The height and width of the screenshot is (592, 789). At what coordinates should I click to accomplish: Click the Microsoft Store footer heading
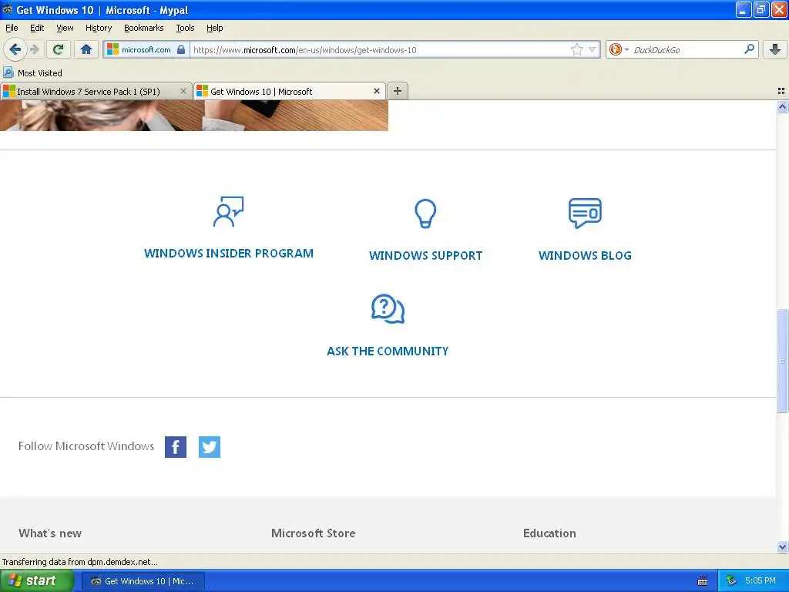point(313,533)
